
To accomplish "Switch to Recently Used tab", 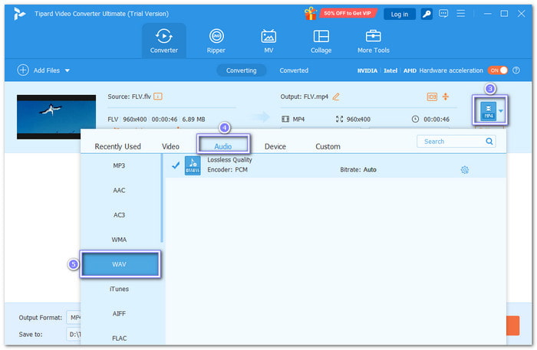I will (x=117, y=146).
